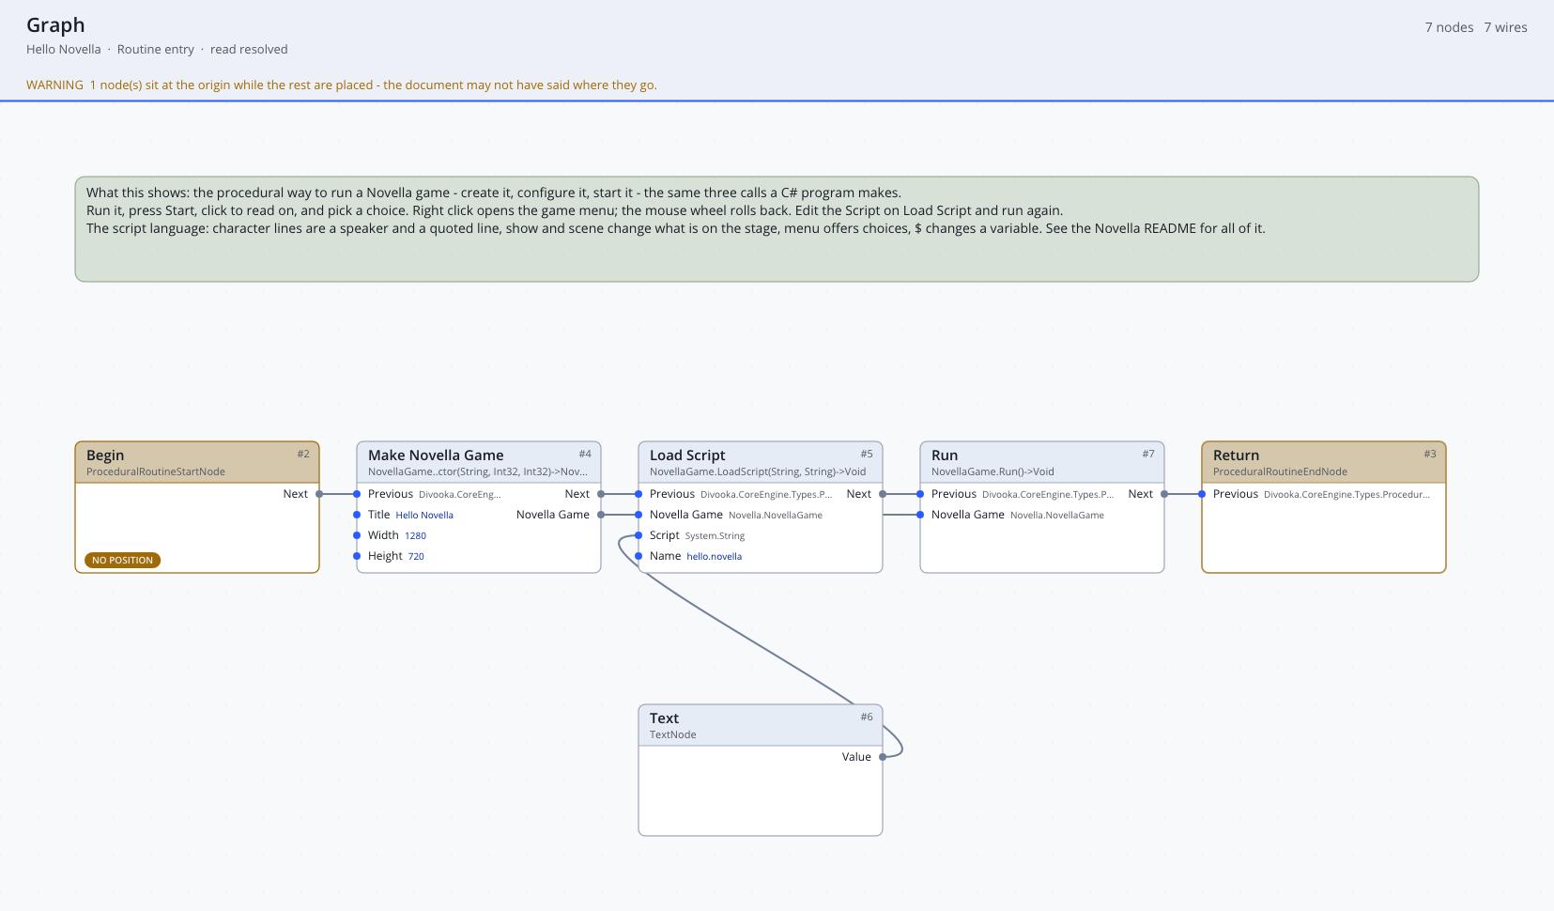
Task: Click 'ProceduralRoutineStartNode' type label
Action: pos(156,471)
